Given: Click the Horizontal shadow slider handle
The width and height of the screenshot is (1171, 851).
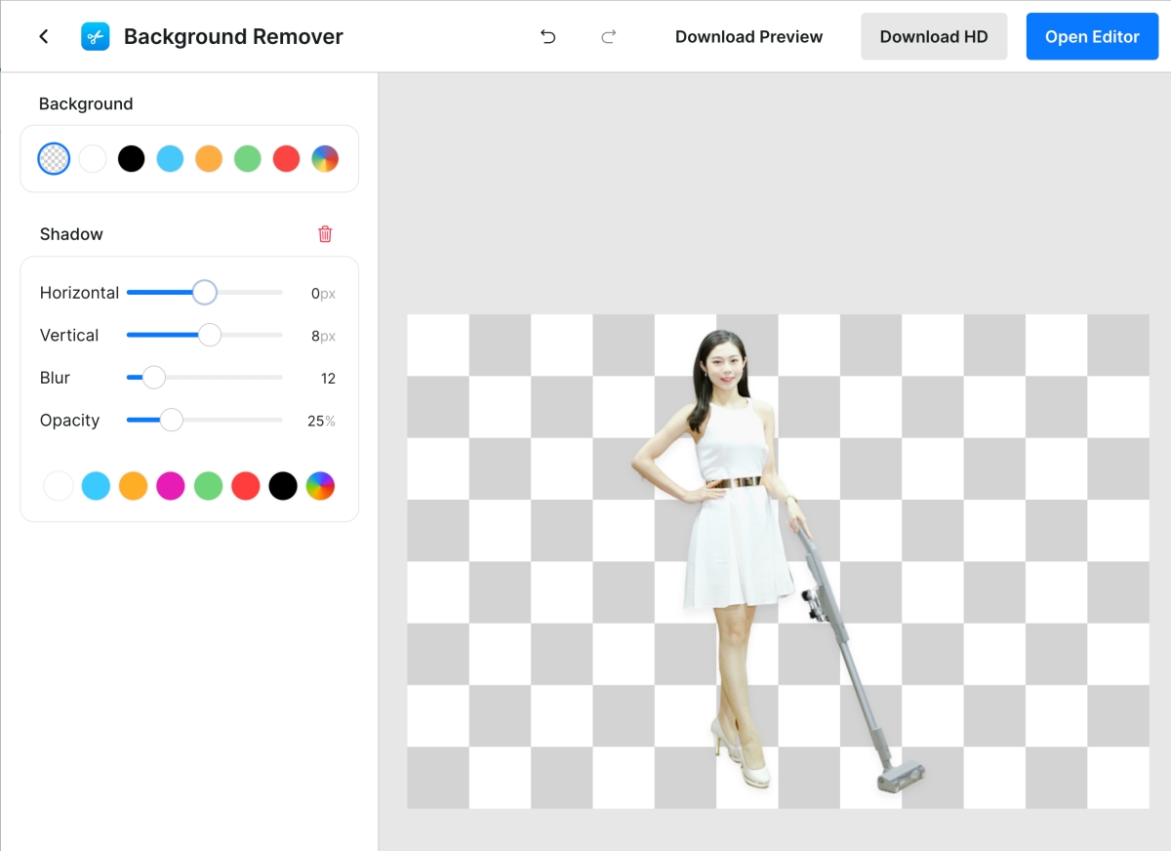Looking at the screenshot, I should pos(204,293).
